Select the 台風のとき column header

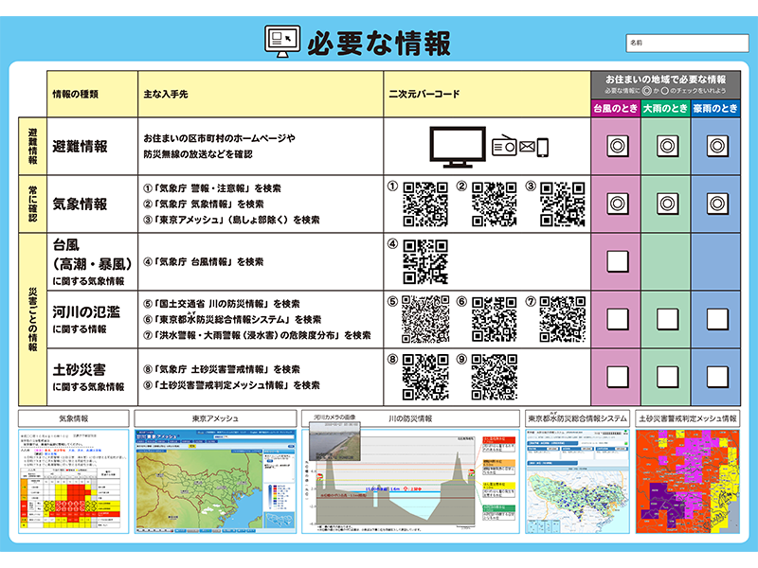tap(616, 109)
